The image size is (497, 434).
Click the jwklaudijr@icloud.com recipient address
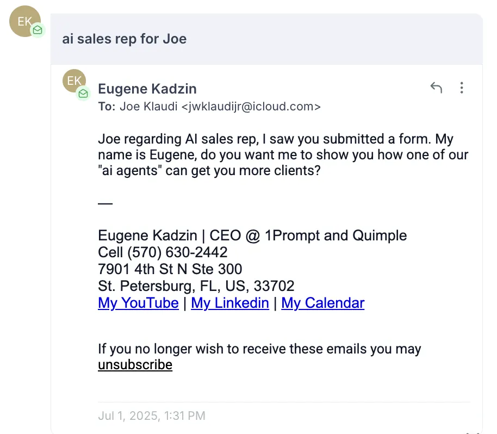coord(251,107)
